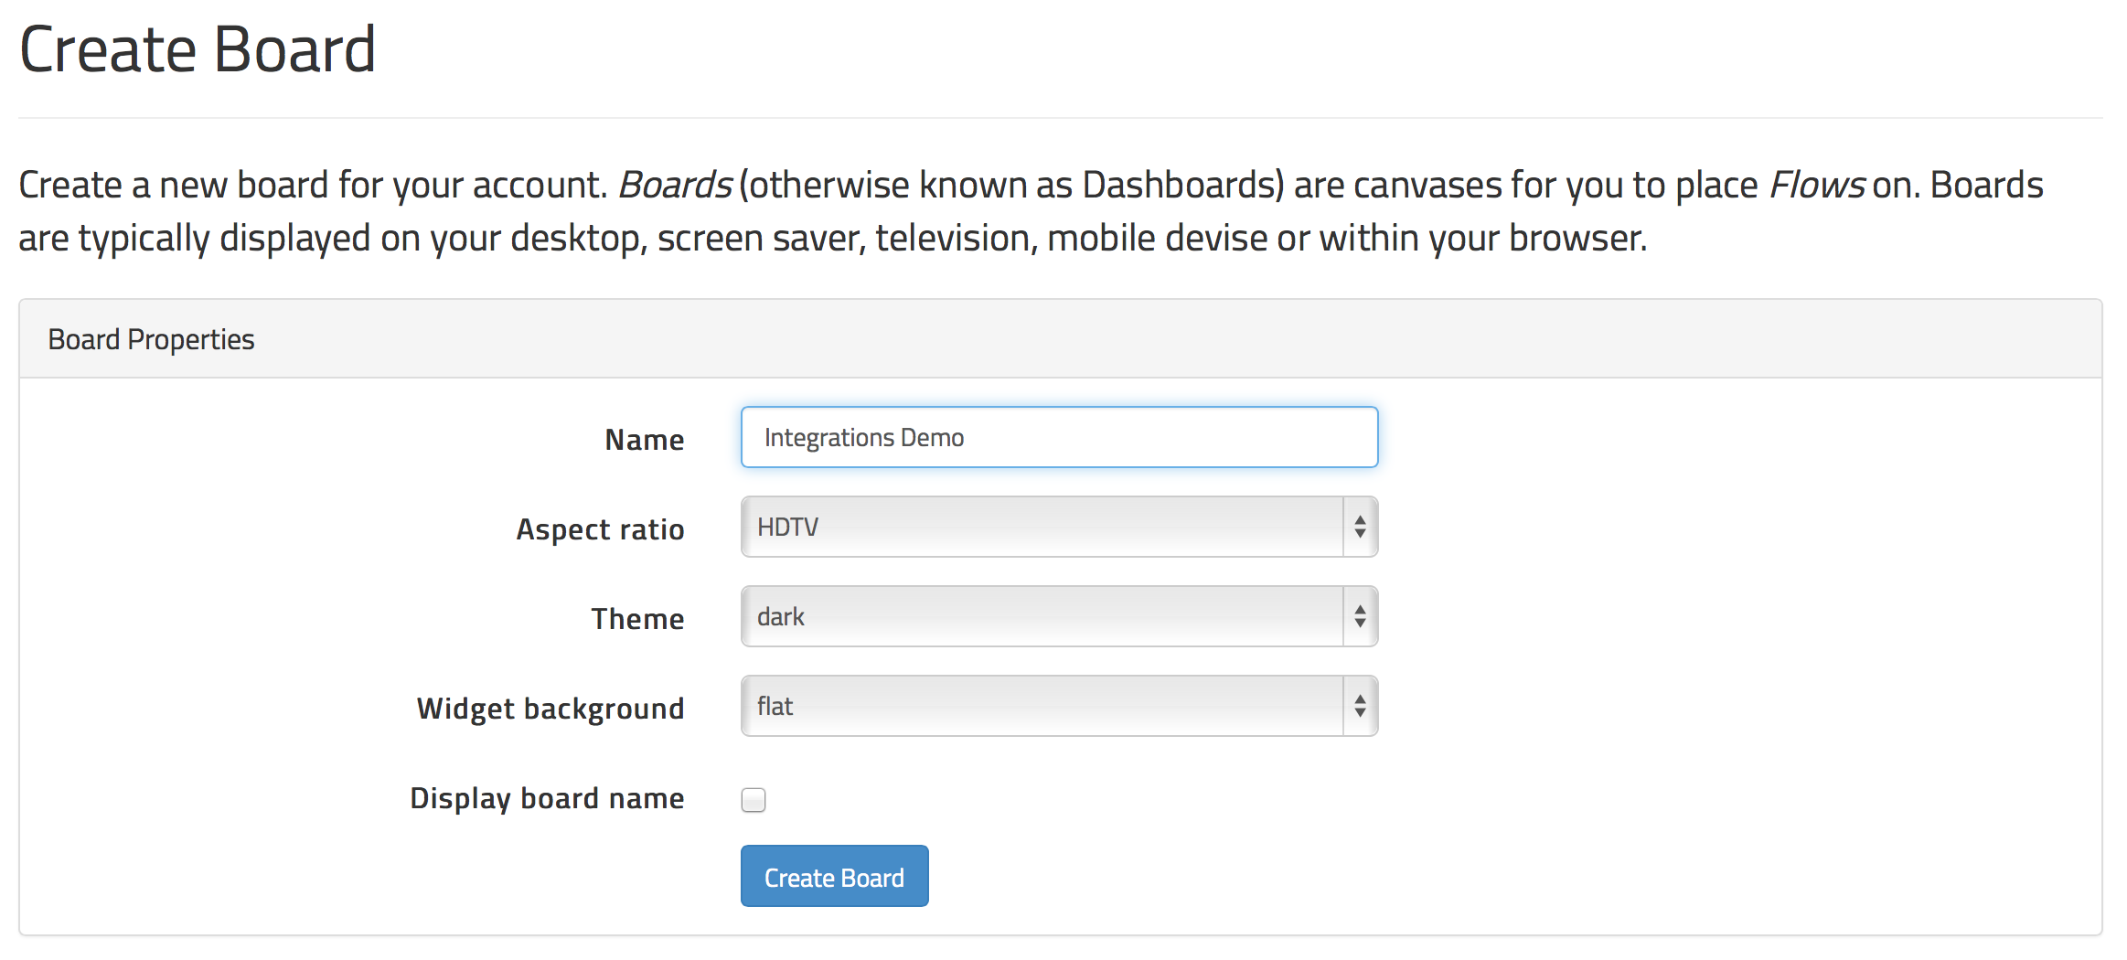
Task: Open the Theme dropdown
Action: click(x=1059, y=616)
